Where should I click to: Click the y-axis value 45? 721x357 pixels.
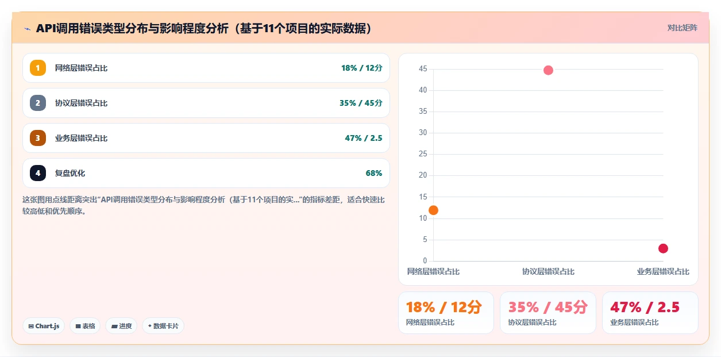coord(423,69)
